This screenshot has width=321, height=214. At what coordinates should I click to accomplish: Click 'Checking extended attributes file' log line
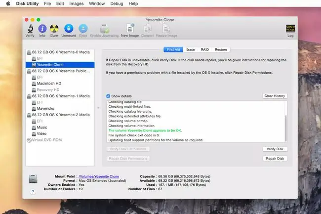point(135,116)
